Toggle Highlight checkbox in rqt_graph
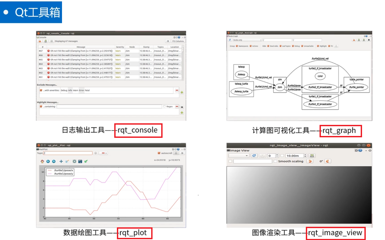This screenshot has width=385, height=240. [x=318, y=46]
